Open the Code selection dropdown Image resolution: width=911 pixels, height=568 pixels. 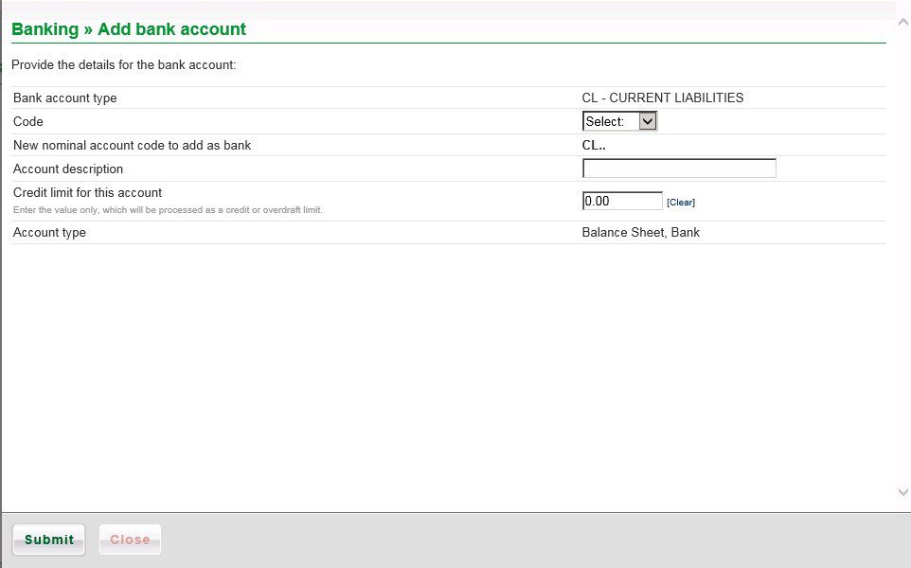(x=618, y=120)
